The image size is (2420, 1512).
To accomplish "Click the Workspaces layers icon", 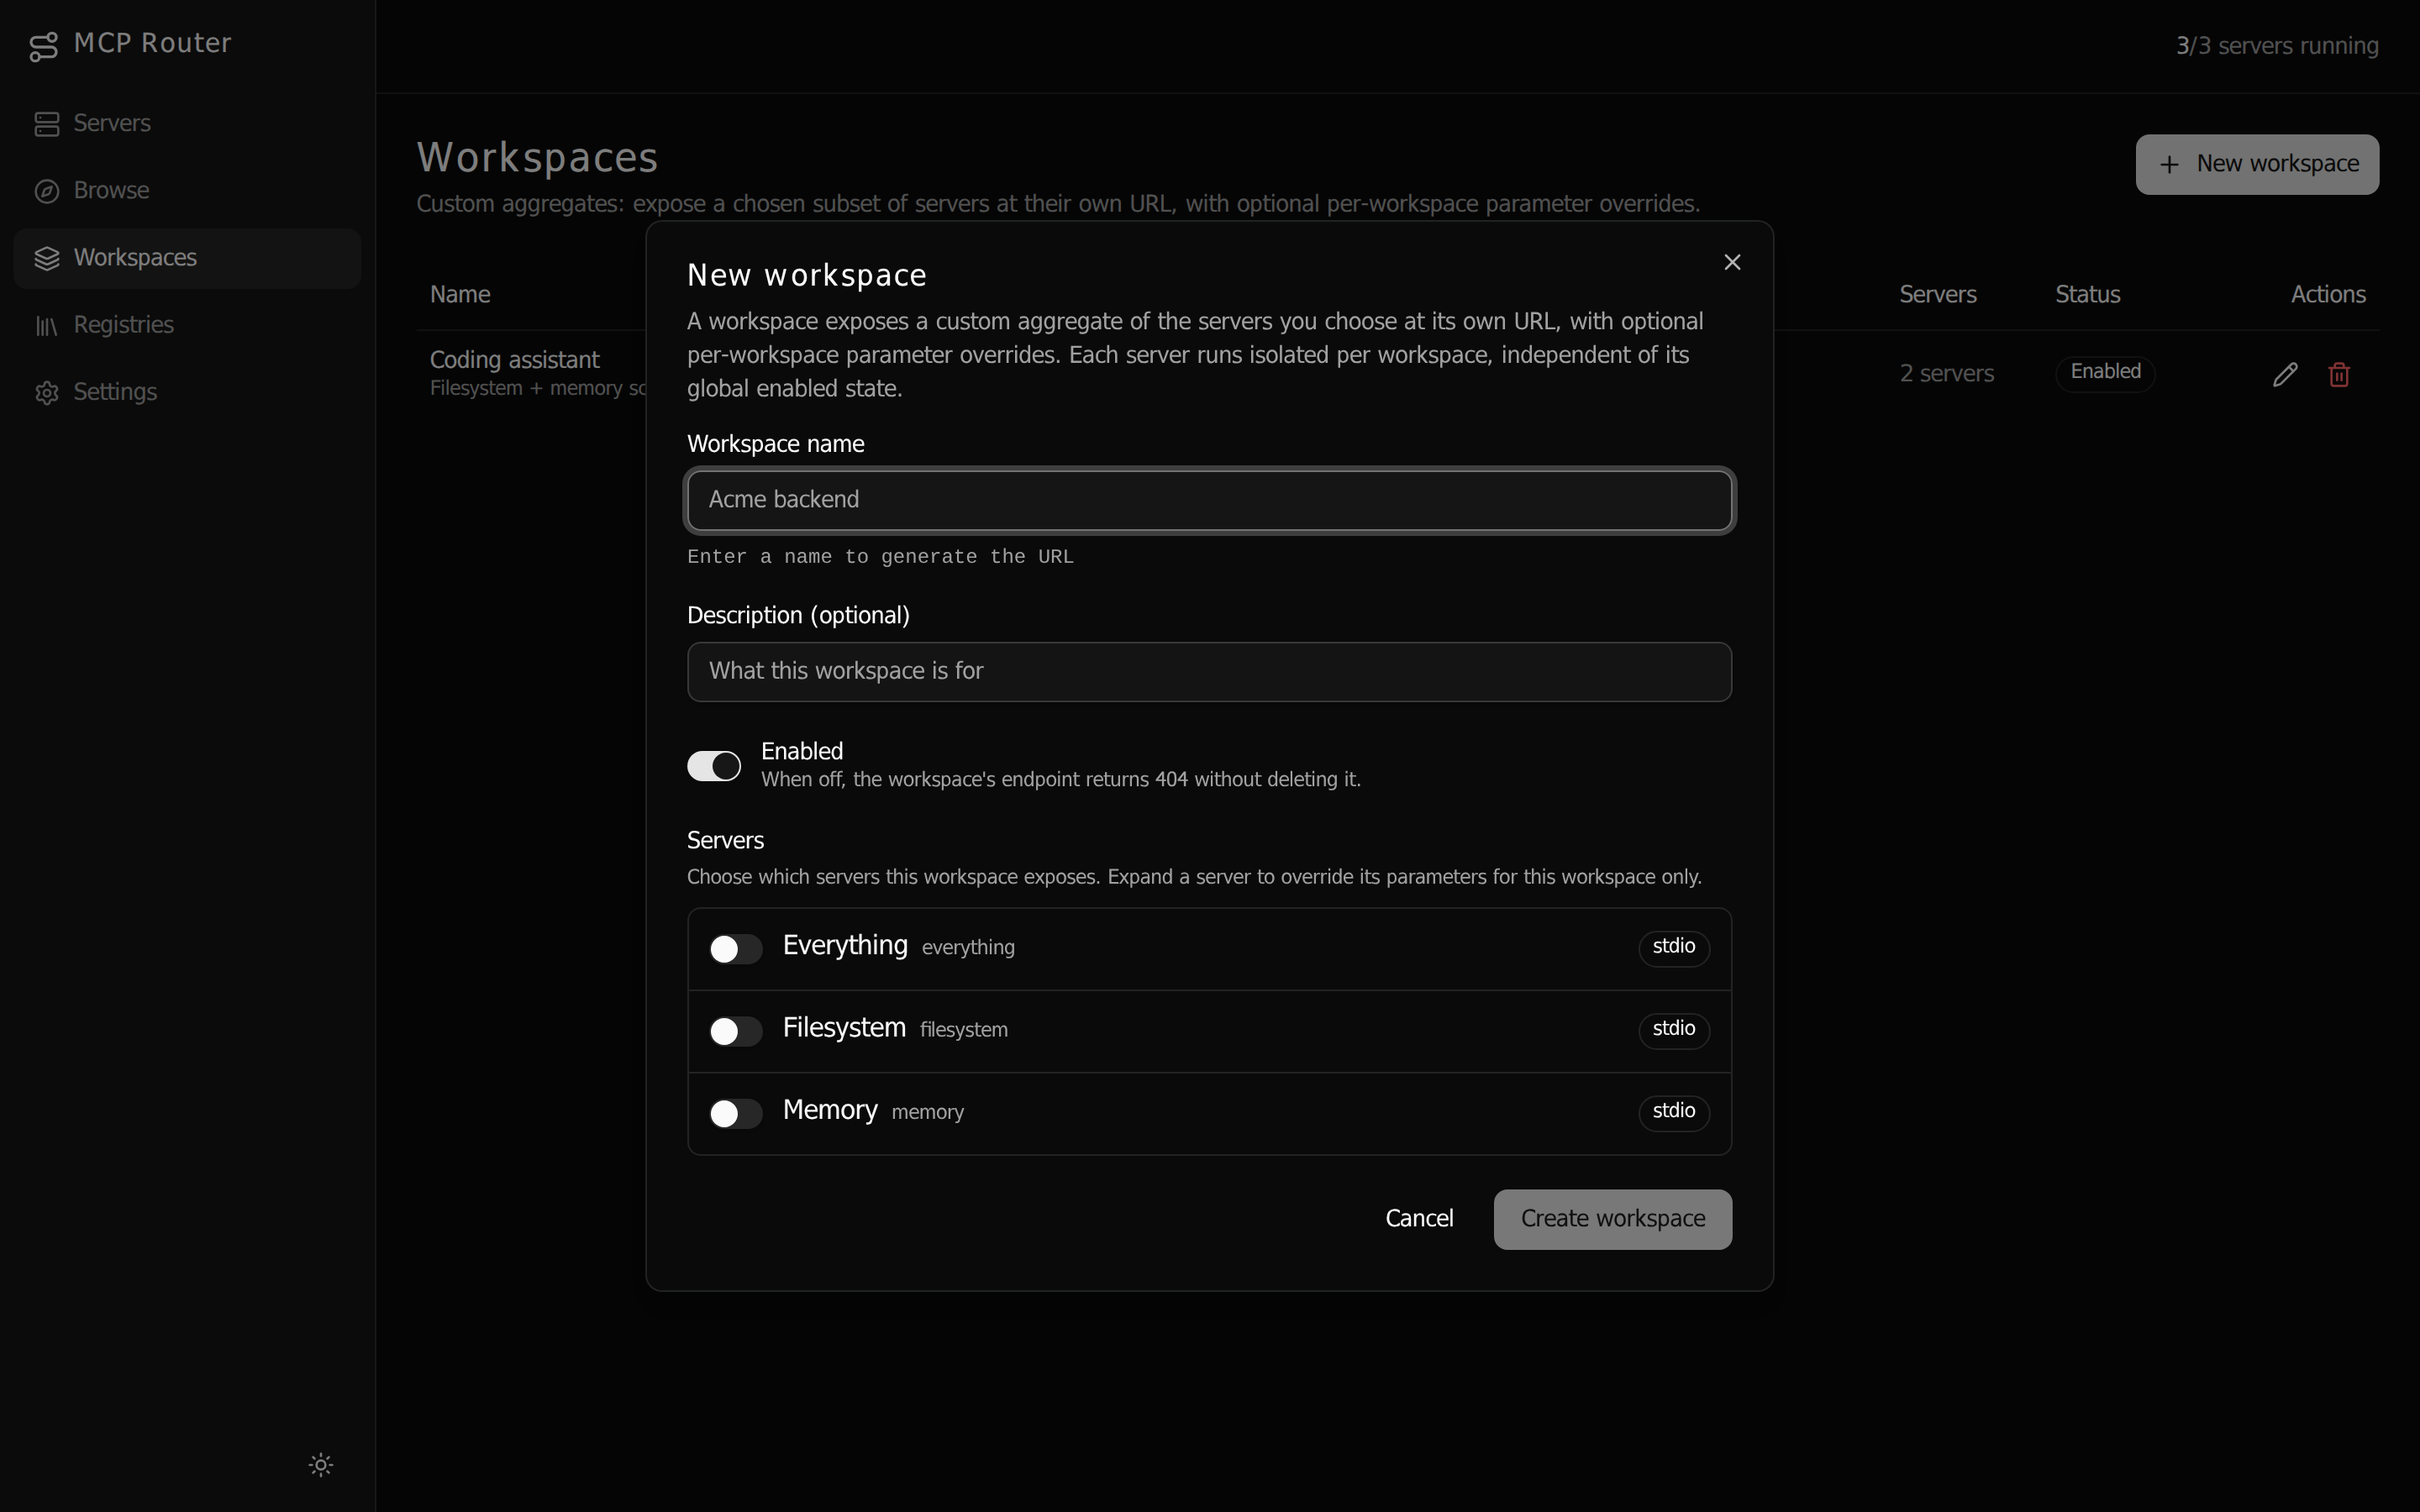I will (x=47, y=258).
